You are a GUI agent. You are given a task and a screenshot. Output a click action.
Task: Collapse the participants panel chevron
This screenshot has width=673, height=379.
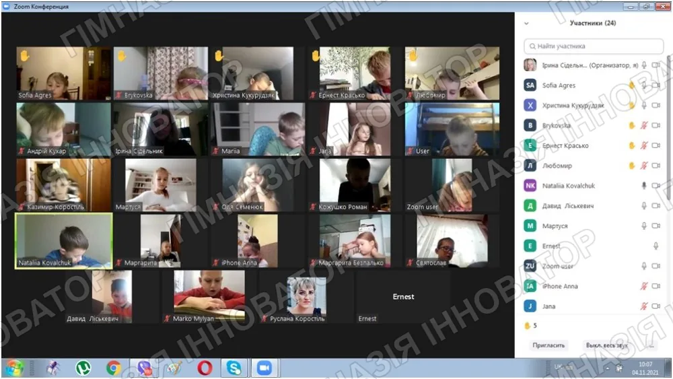(x=526, y=24)
